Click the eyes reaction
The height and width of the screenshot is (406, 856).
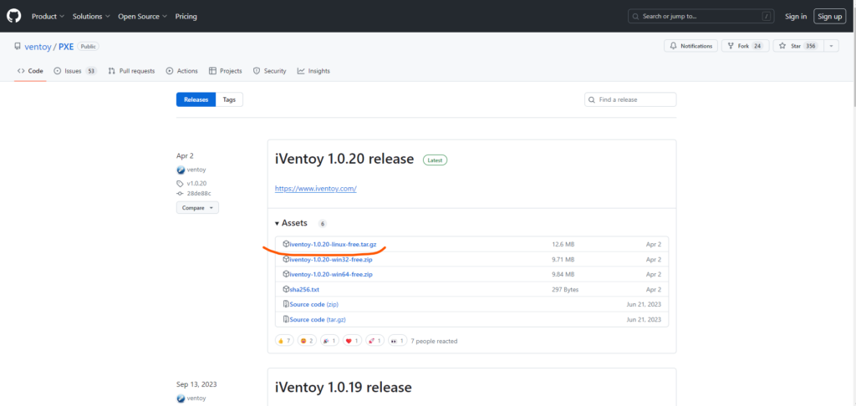[x=398, y=341]
